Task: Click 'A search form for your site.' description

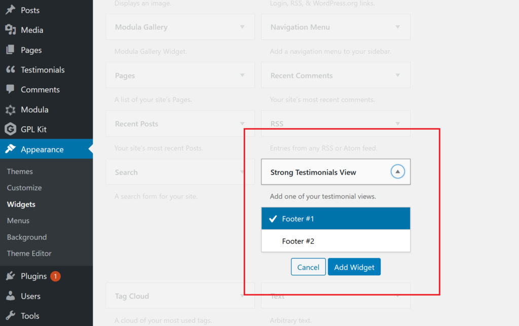Action: click(x=156, y=196)
